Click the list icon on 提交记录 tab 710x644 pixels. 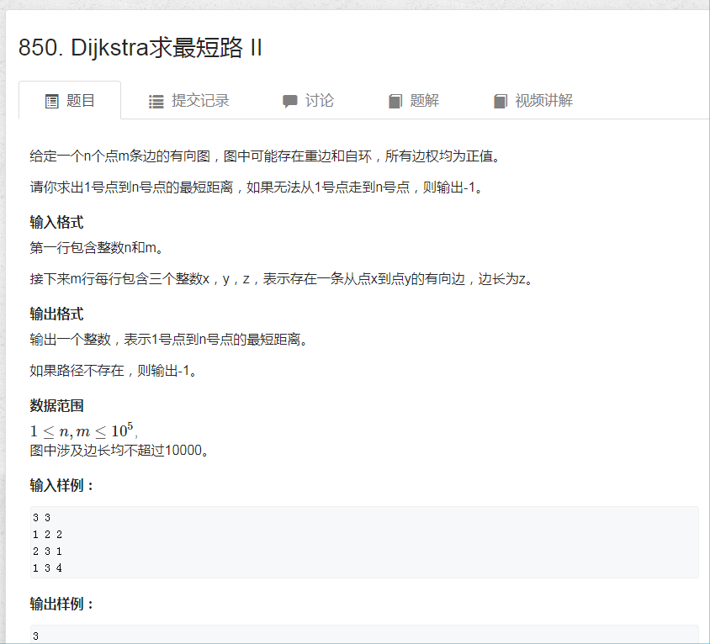pos(156,99)
